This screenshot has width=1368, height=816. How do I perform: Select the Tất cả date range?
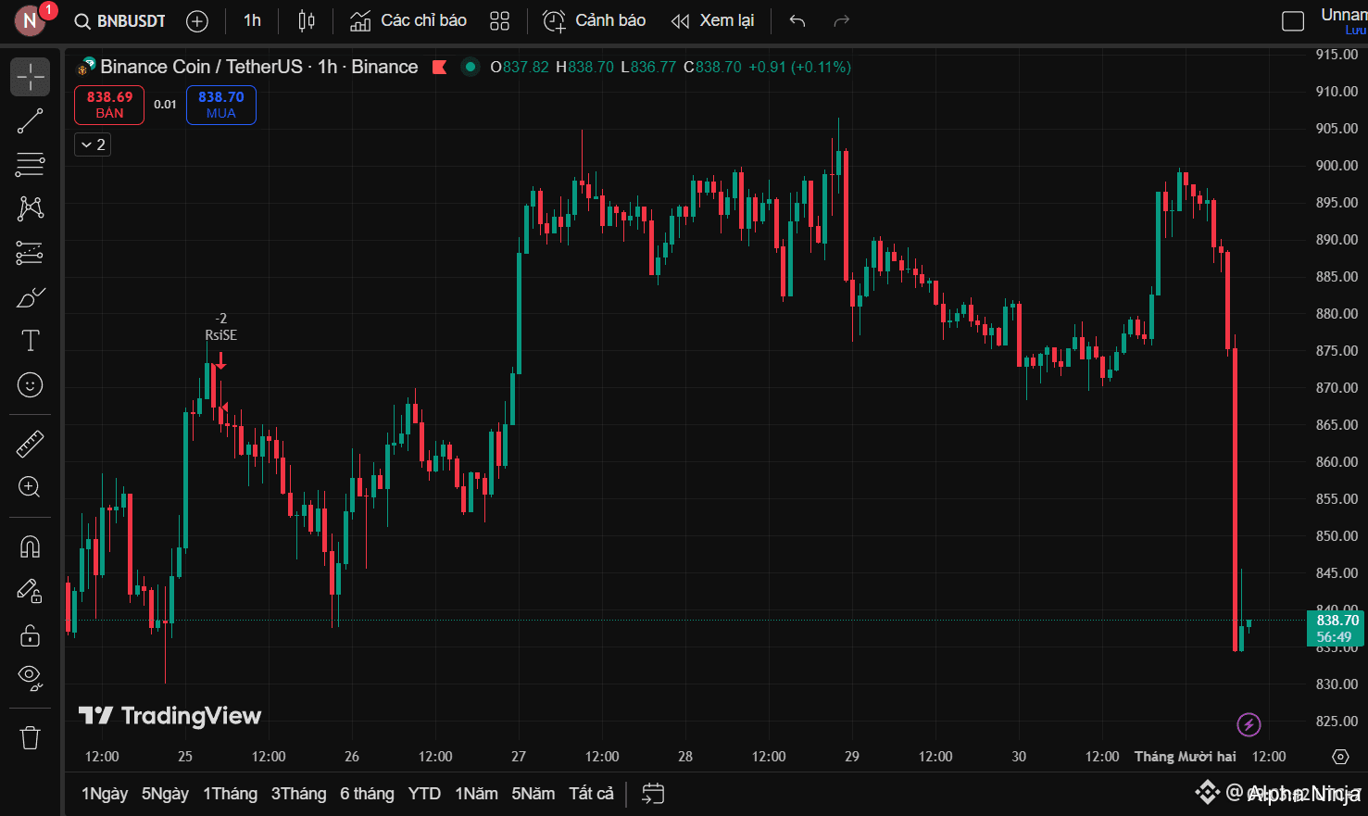point(591,794)
